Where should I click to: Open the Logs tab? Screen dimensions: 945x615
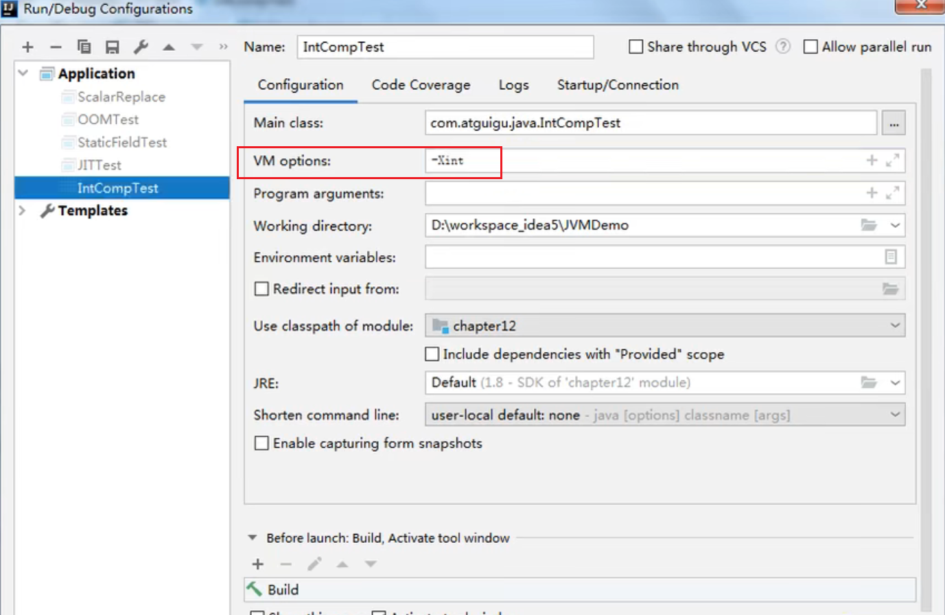(x=513, y=85)
